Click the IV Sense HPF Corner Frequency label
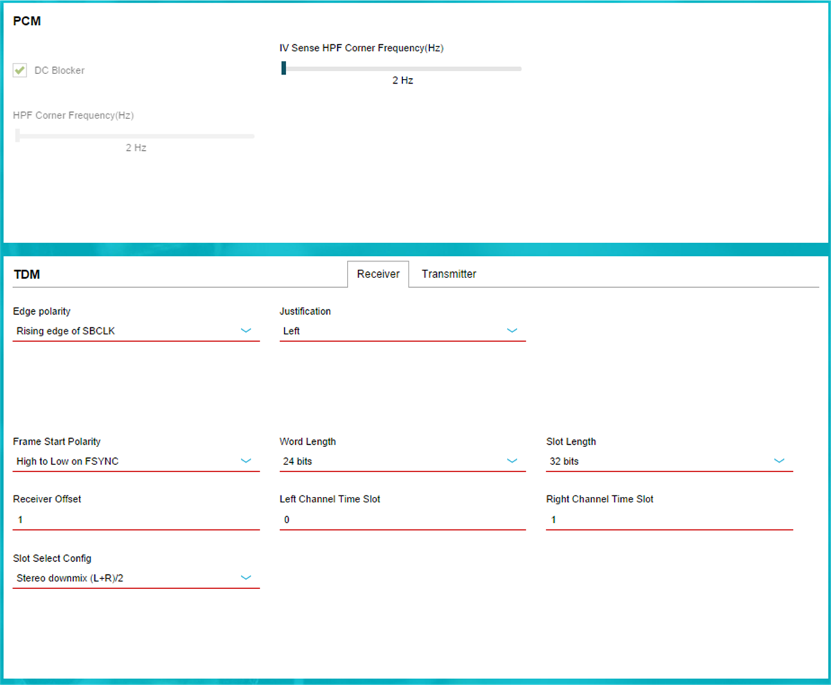 pyautogui.click(x=361, y=48)
